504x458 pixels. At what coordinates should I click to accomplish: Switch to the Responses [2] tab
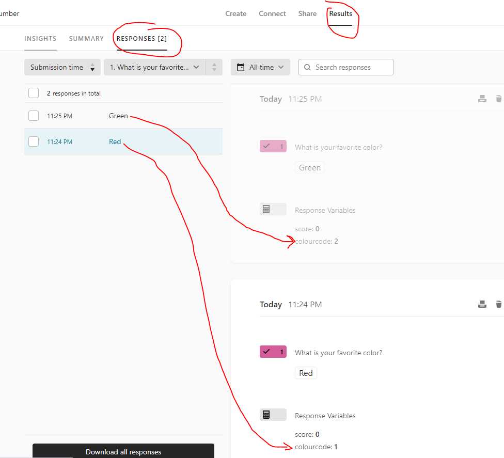pos(141,39)
